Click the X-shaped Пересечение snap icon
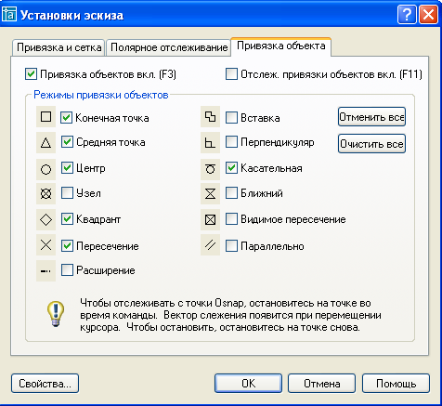The image size is (442, 406). [45, 245]
